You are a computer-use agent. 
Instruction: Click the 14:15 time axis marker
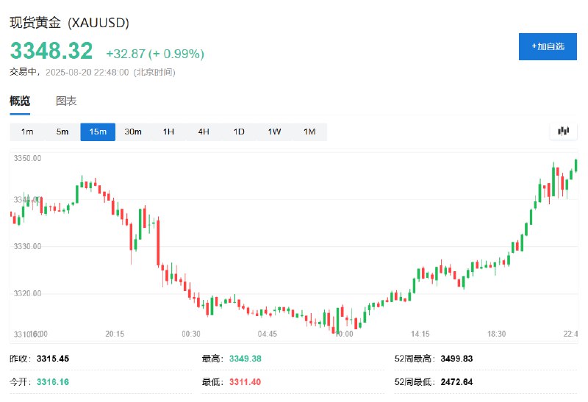pyautogui.click(x=420, y=334)
